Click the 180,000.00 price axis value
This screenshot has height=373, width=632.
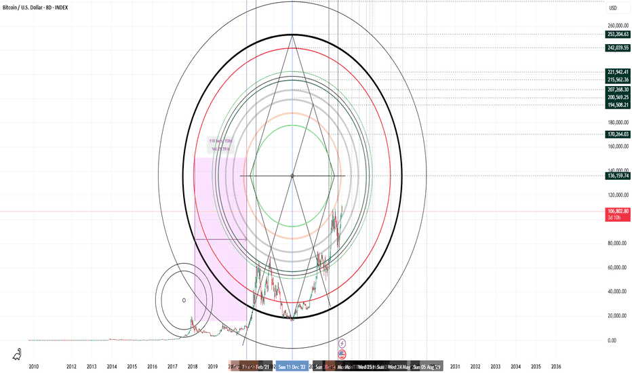coord(618,123)
